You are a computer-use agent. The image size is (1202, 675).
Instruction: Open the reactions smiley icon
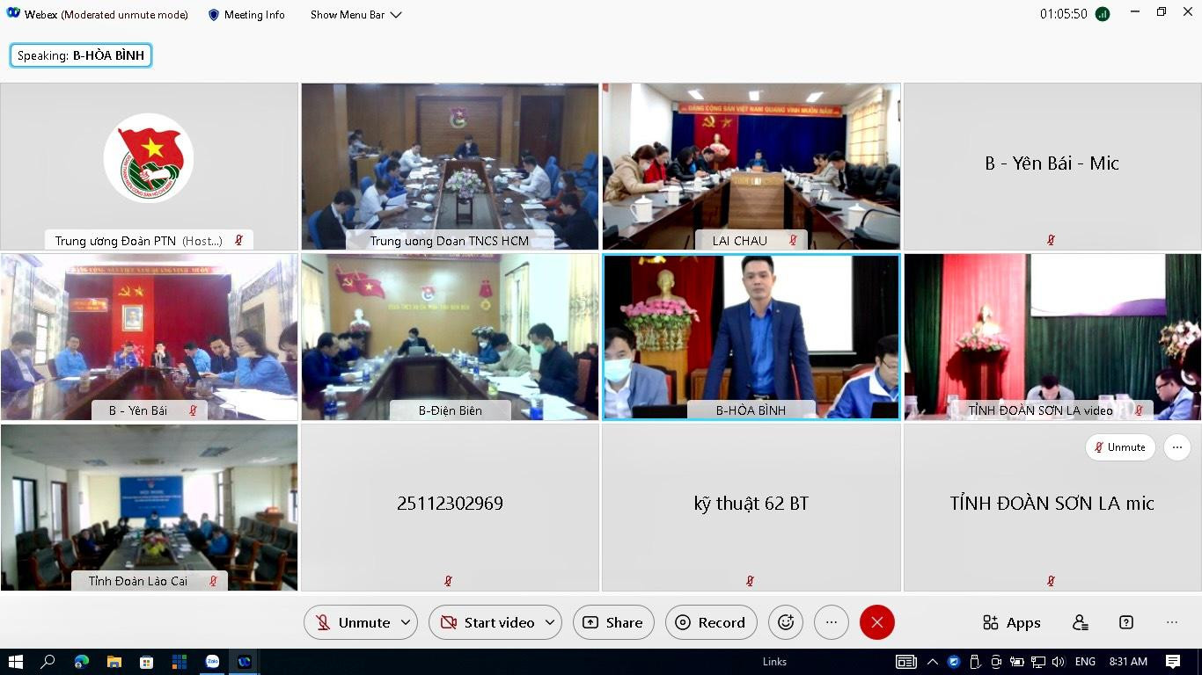tap(786, 622)
